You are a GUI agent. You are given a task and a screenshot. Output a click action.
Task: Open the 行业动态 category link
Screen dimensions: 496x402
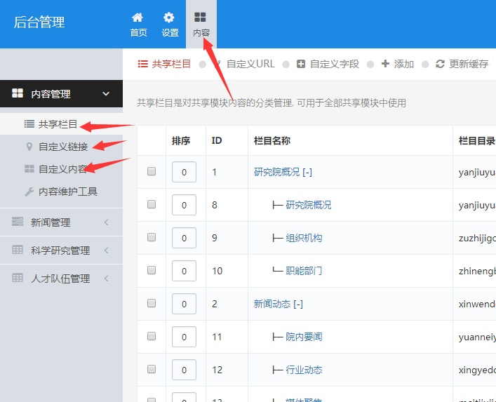pos(304,370)
